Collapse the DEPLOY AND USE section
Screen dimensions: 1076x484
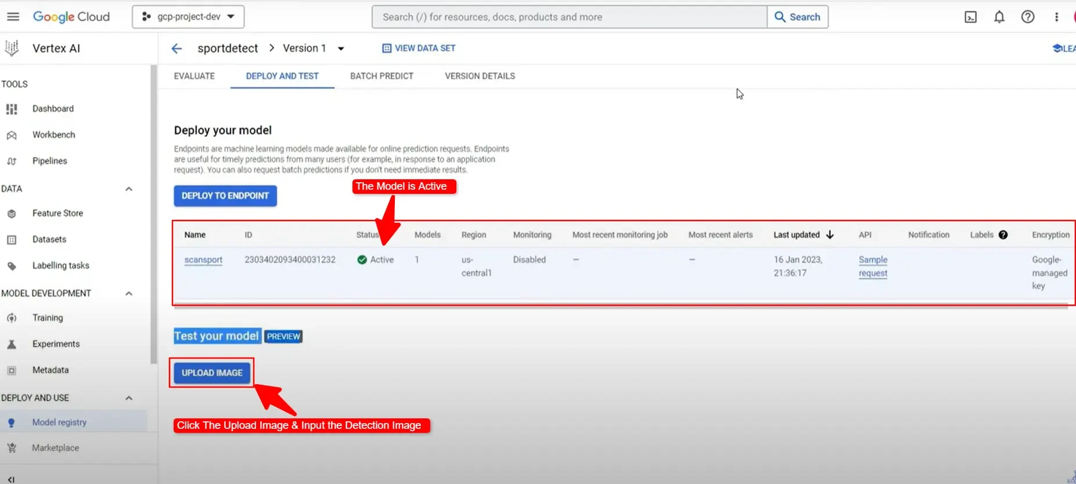[129, 398]
